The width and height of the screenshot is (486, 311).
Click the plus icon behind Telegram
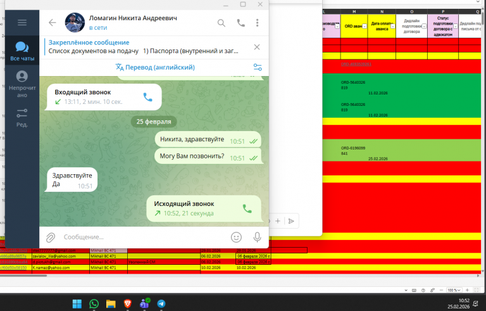(x=278, y=221)
